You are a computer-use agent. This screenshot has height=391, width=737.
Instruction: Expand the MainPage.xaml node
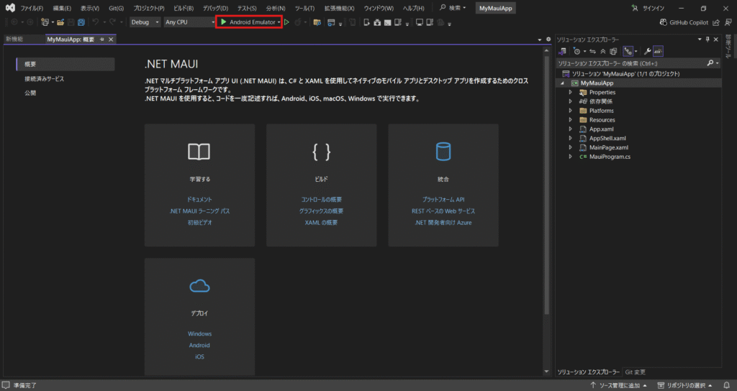571,147
